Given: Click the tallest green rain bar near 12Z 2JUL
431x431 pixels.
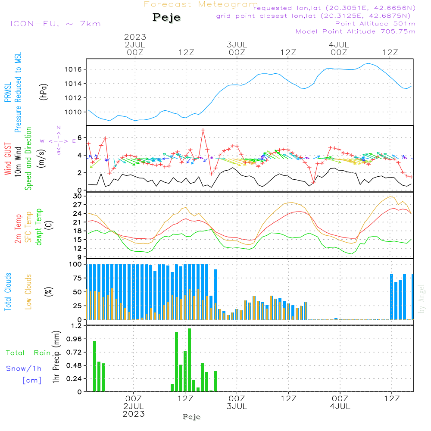Looking at the screenshot, I should [x=189, y=360].
